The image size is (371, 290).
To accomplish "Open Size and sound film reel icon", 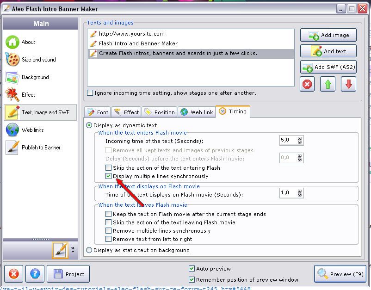I will [12, 60].
